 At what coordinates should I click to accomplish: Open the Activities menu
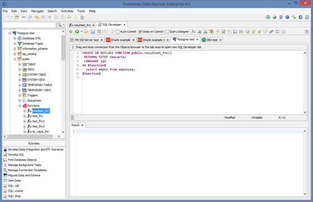click(67, 11)
